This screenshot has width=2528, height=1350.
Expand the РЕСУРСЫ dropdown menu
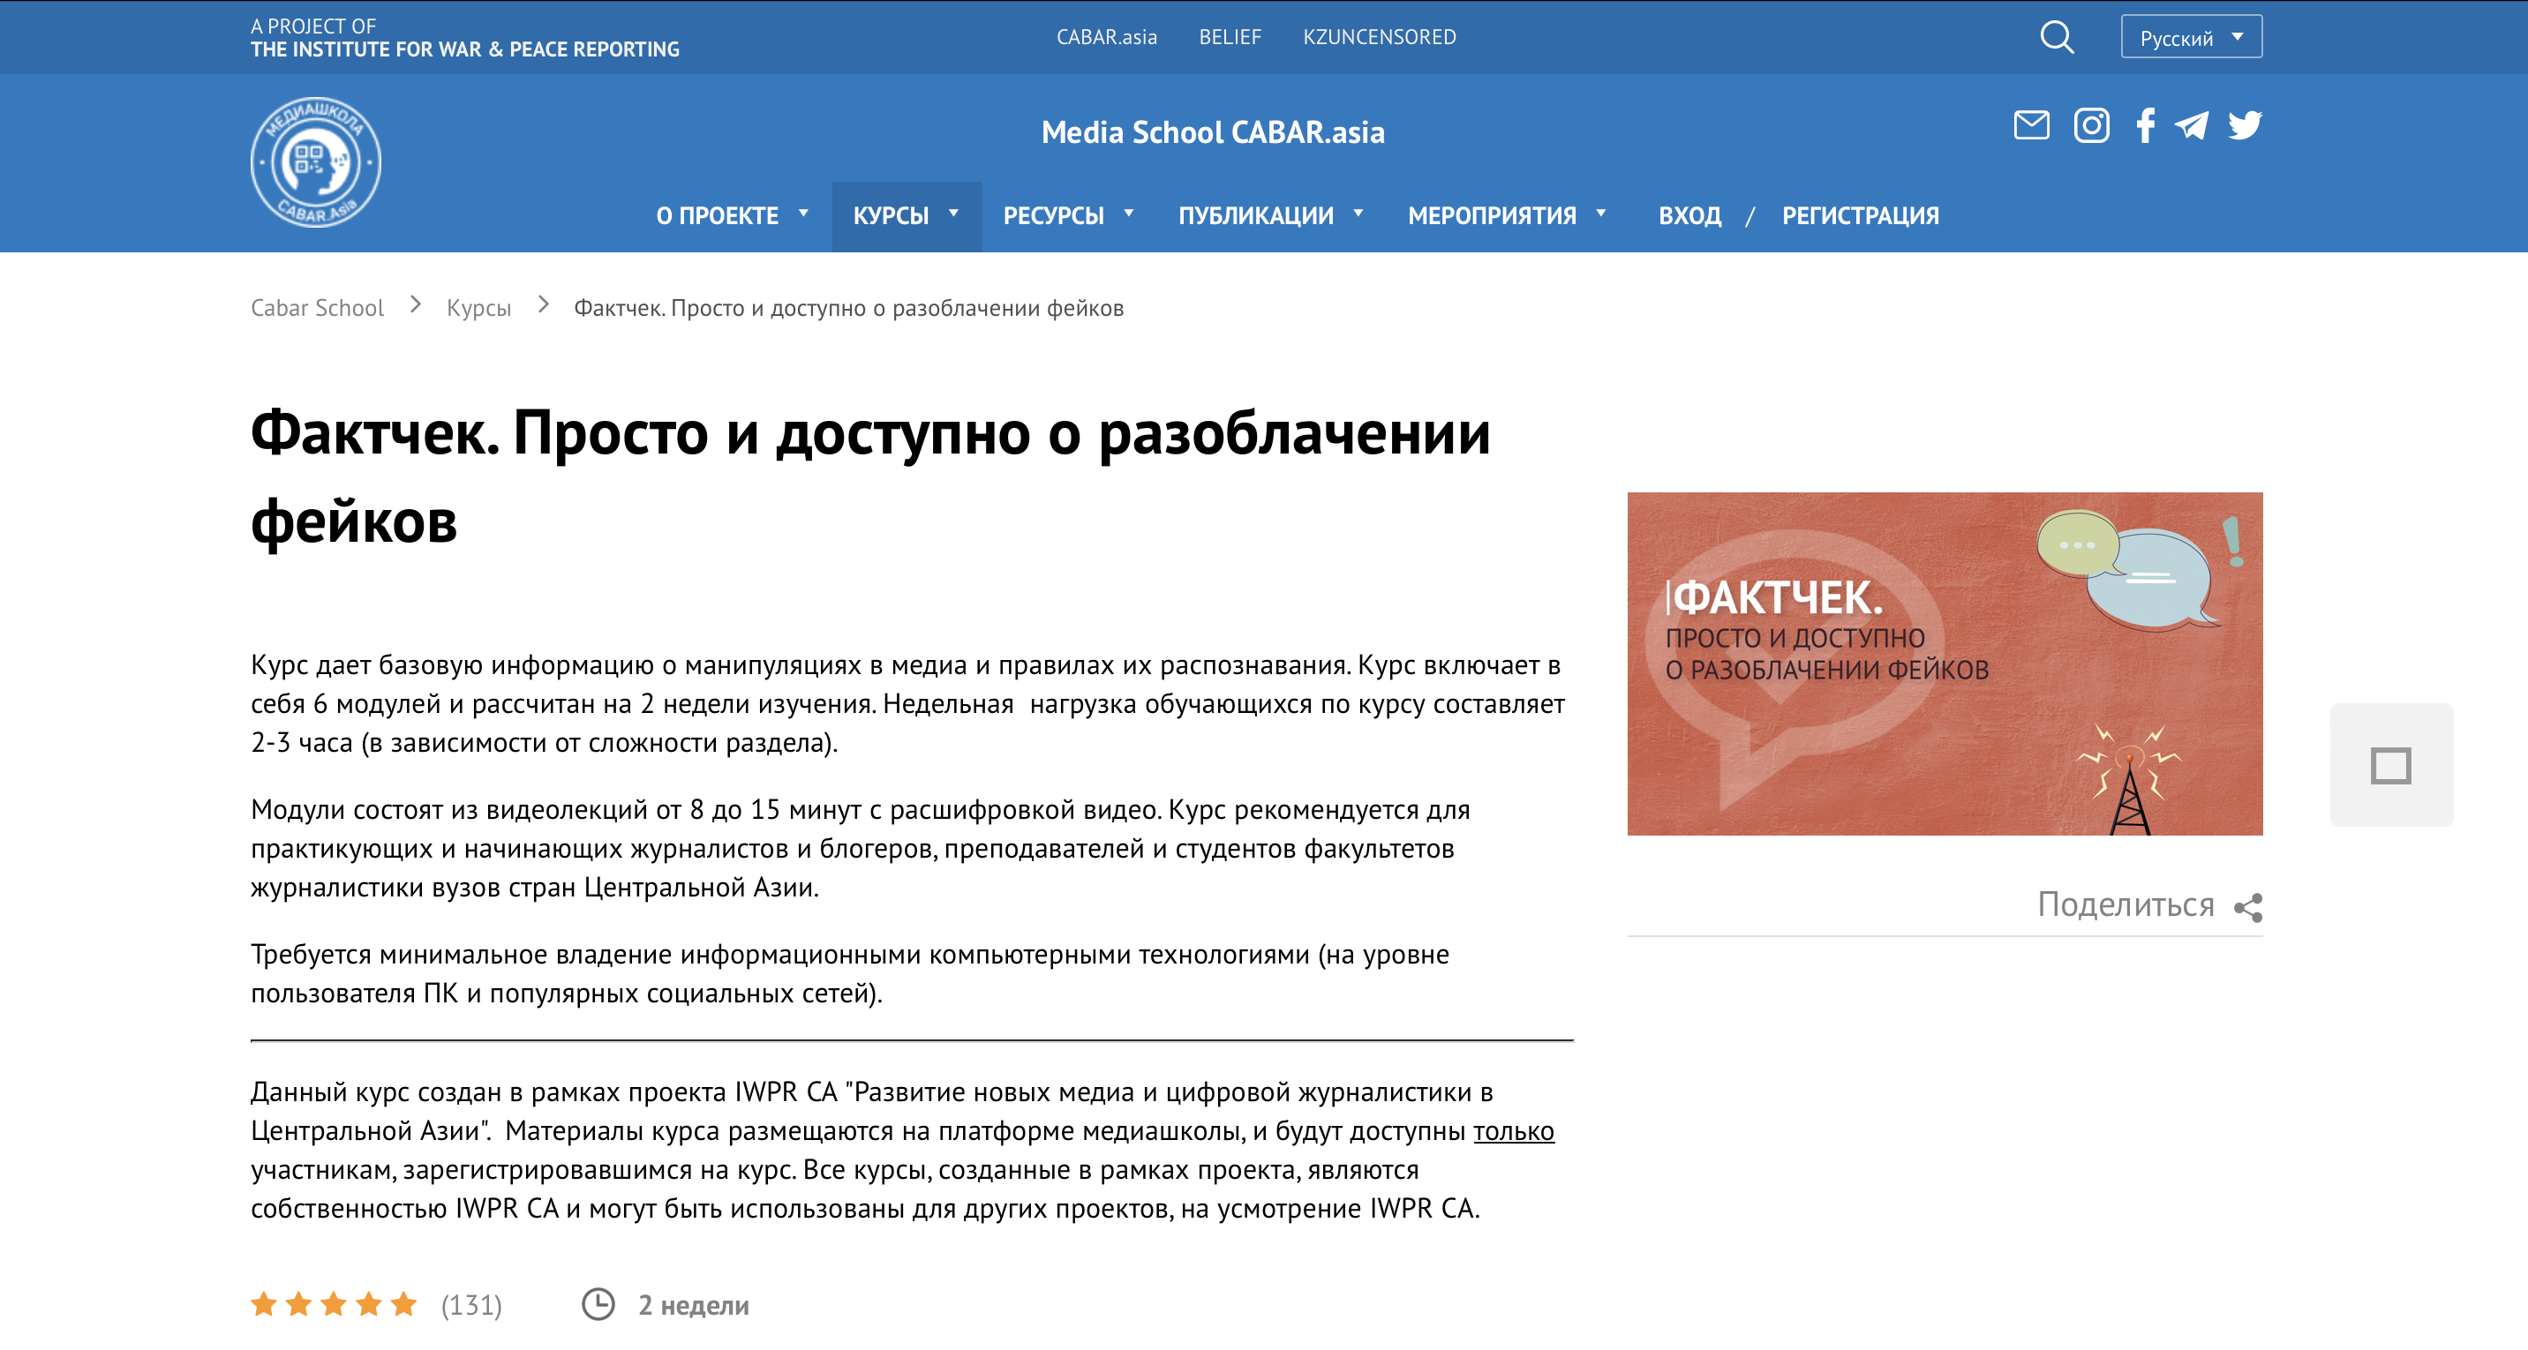click(x=1068, y=216)
